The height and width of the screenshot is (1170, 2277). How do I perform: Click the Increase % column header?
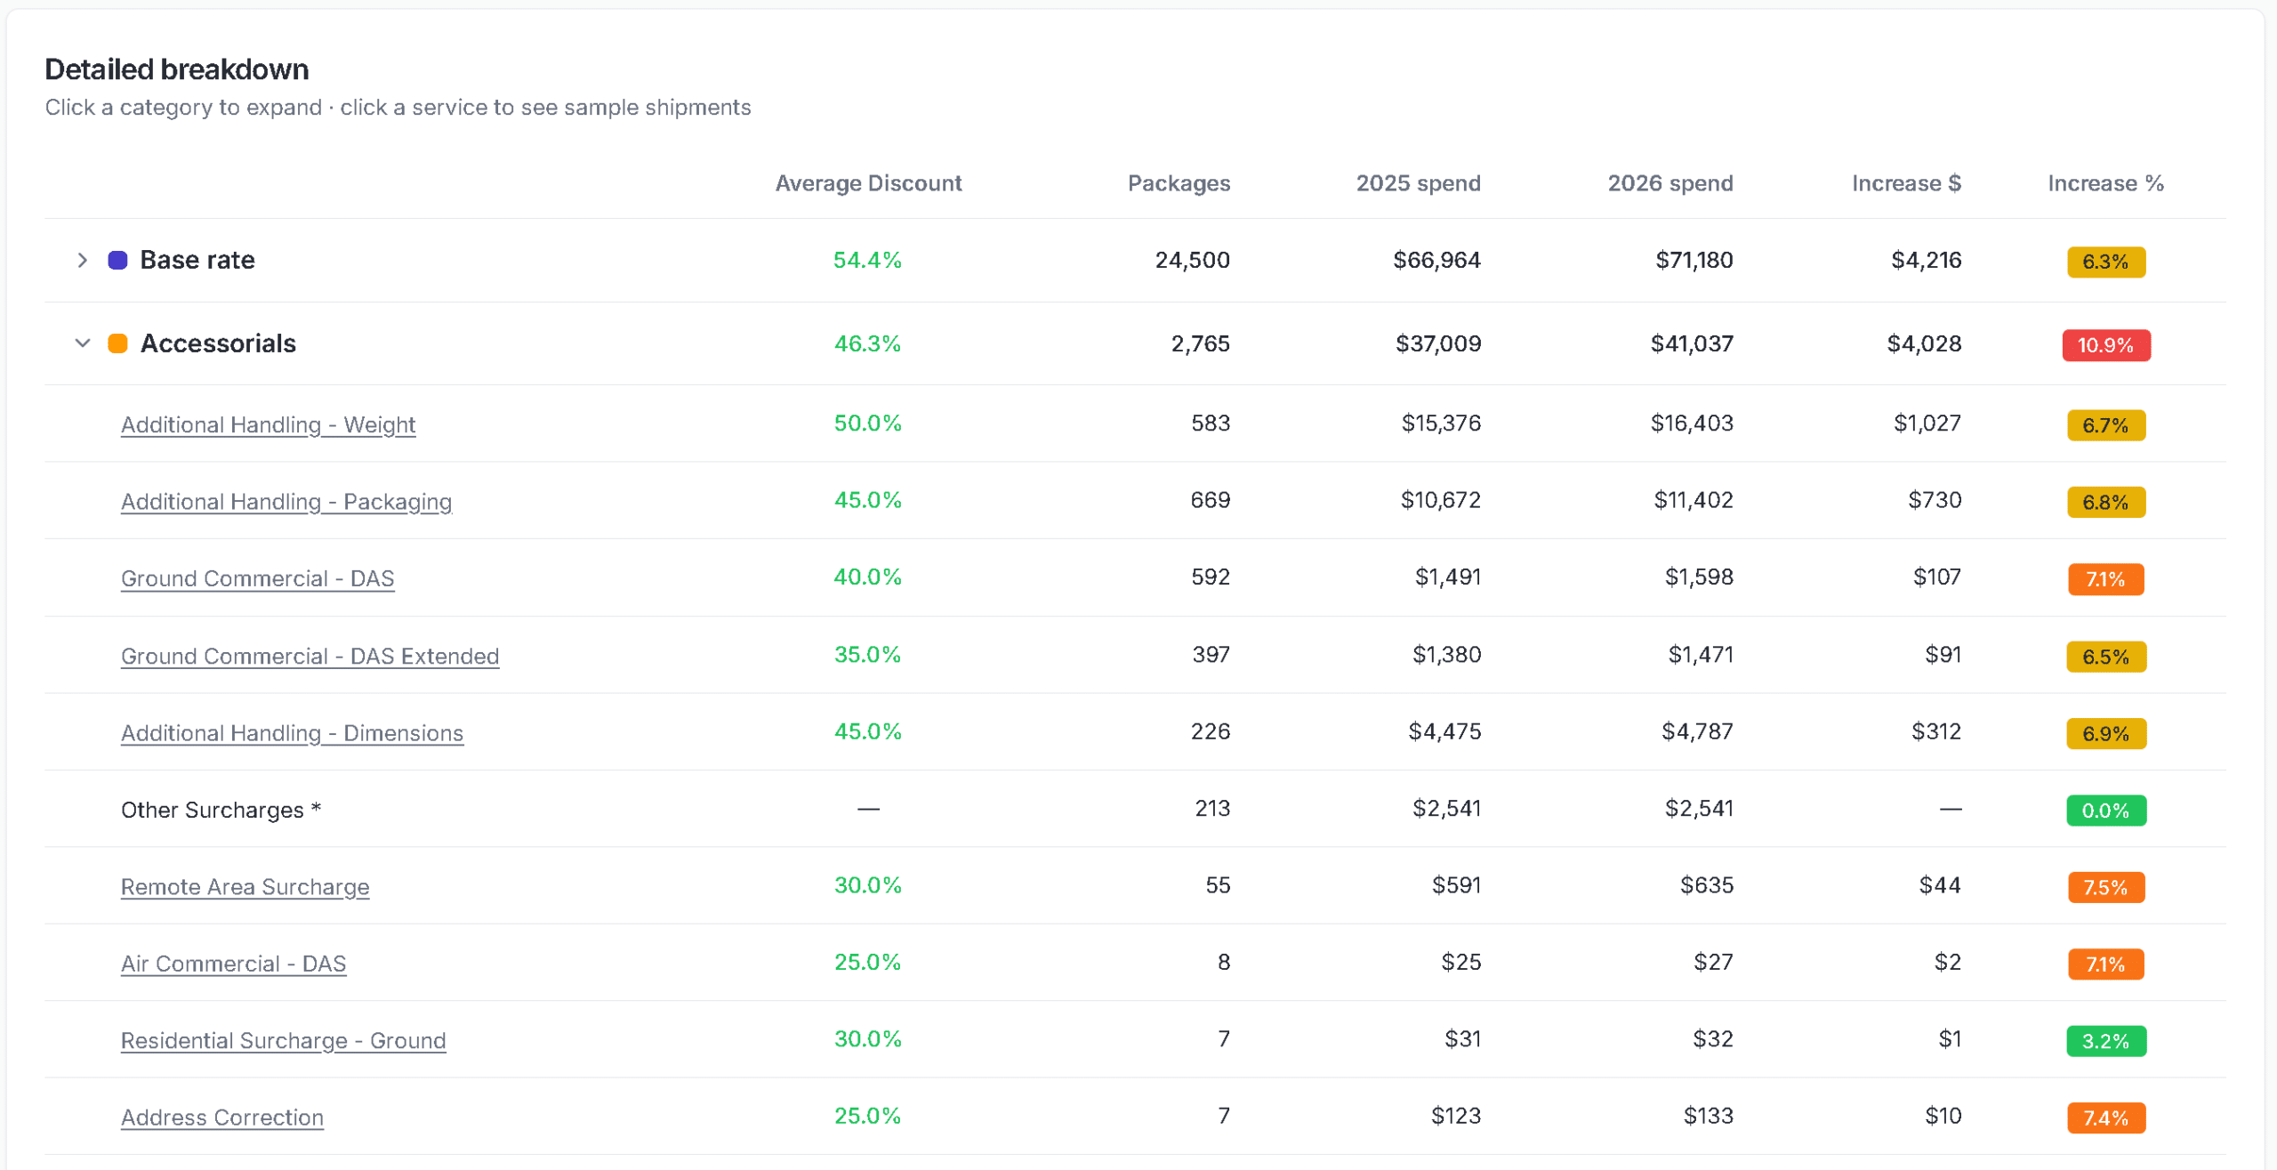[x=2104, y=183]
